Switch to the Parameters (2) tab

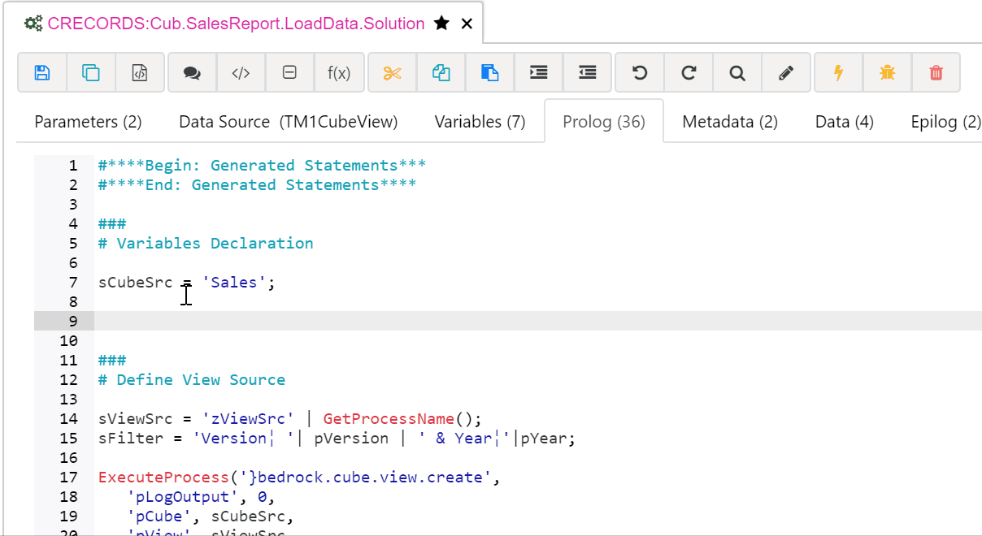pyautogui.click(x=88, y=122)
